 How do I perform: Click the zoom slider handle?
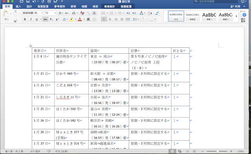tap(218, 151)
